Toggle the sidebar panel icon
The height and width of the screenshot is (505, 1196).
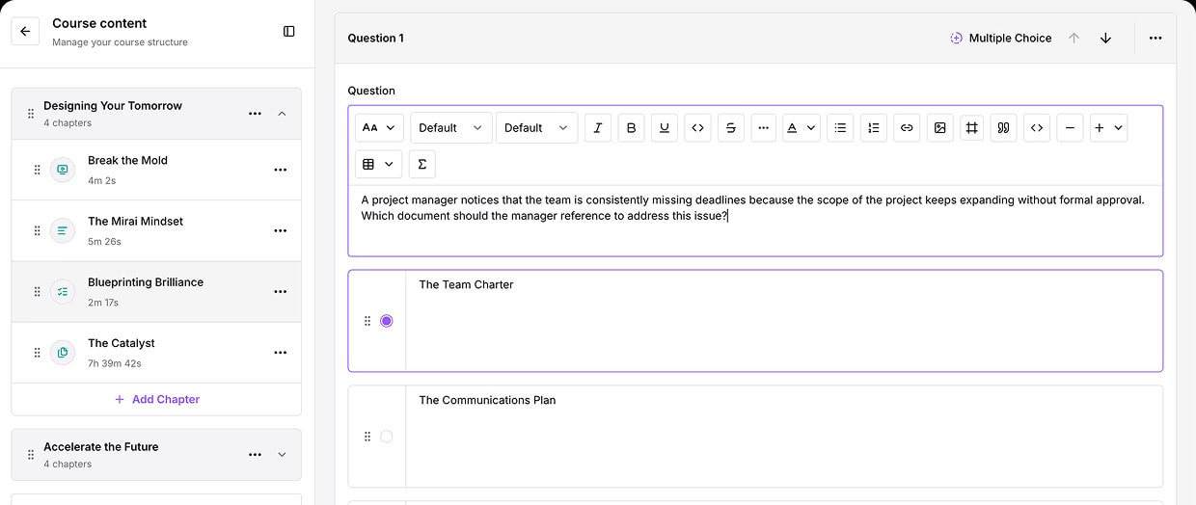click(x=288, y=31)
